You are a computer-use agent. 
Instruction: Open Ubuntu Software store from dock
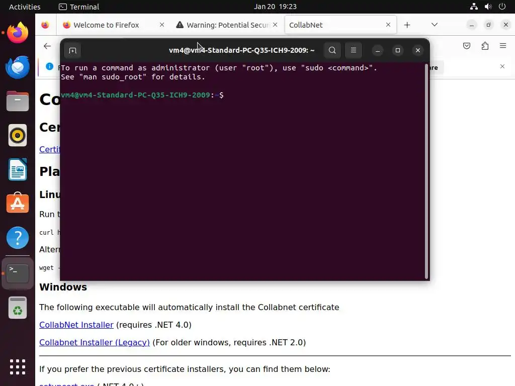tap(18, 203)
